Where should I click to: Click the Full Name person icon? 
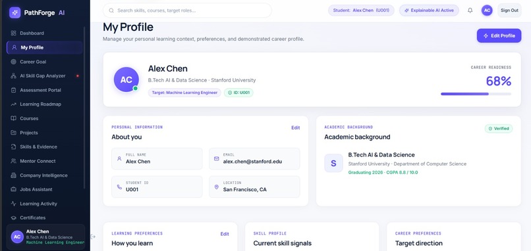[119, 158]
